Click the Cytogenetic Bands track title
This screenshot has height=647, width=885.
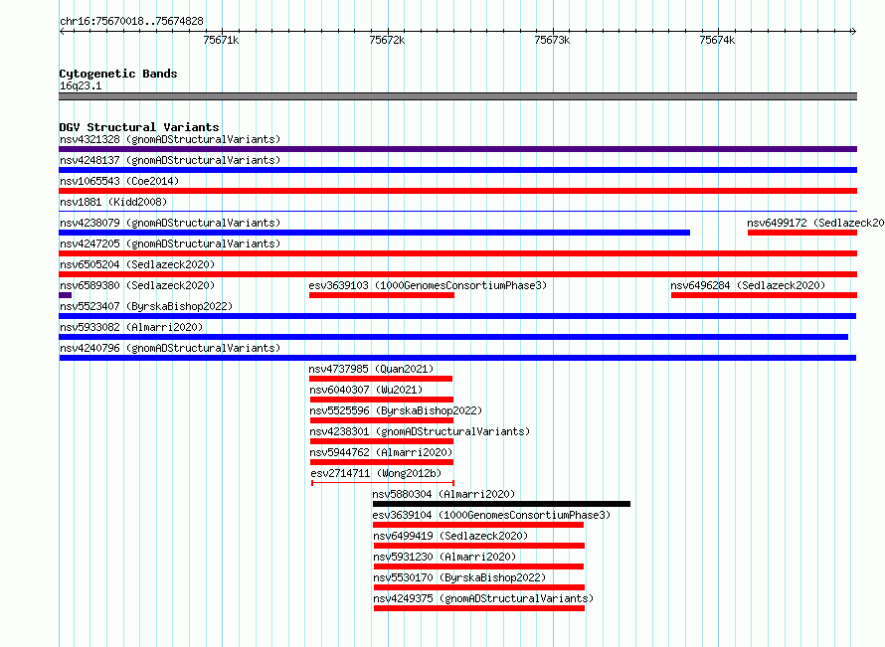pos(118,74)
